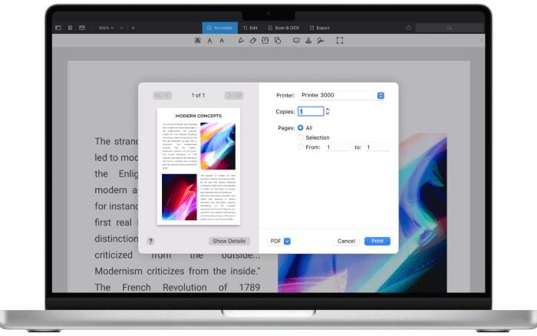Select the strikethrough text tool

pos(222,41)
